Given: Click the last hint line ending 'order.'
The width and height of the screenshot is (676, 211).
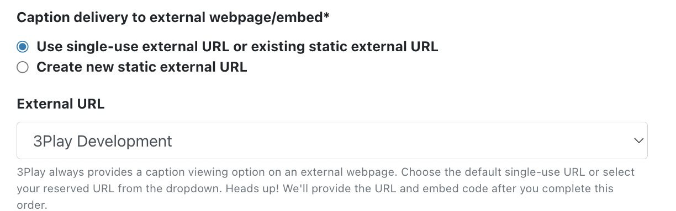Looking at the screenshot, I should (x=33, y=205).
